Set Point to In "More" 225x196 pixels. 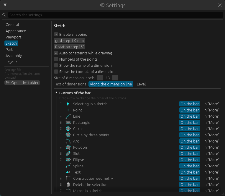(x=211, y=110)
